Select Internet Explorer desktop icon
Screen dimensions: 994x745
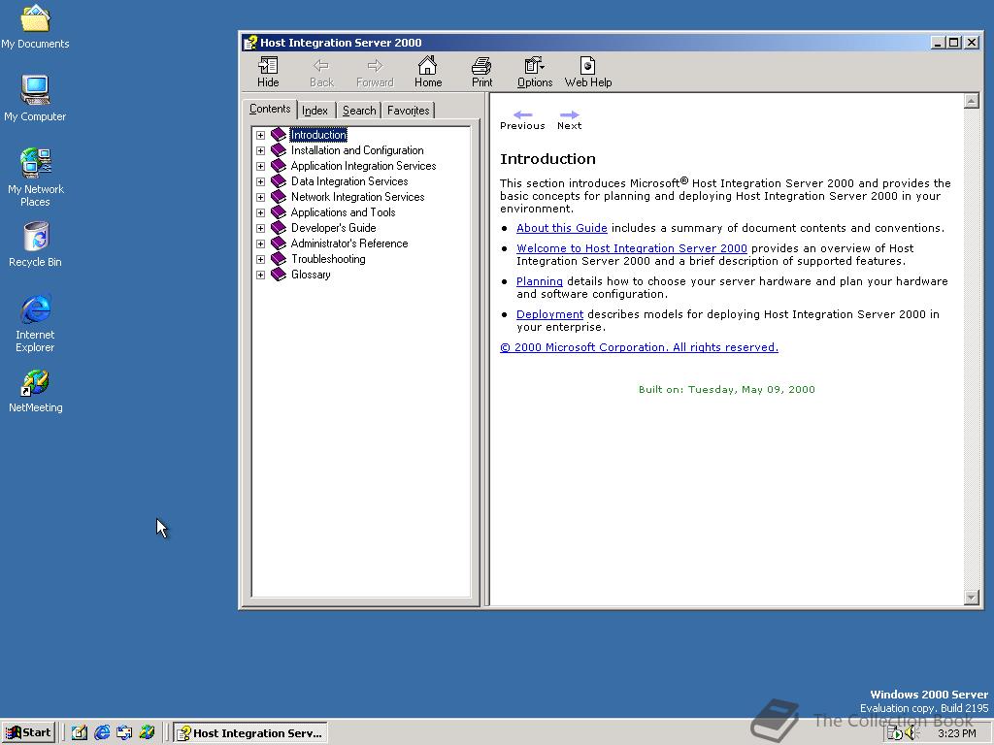coord(36,323)
